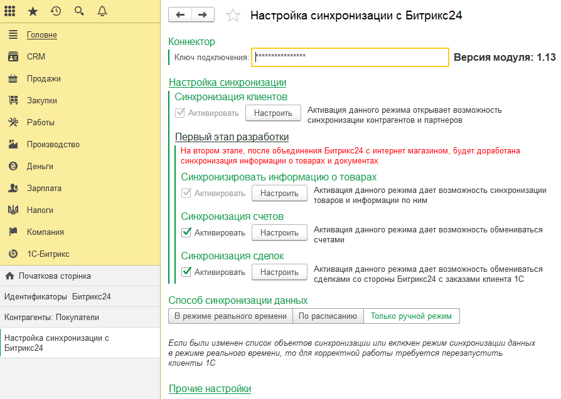The image size is (561, 399).
Task: Open notifications bell icon
Action: pyautogui.click(x=102, y=11)
